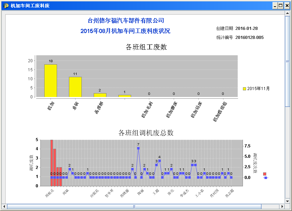
Task: Click the 统计编号 label
Action: pos(224,38)
